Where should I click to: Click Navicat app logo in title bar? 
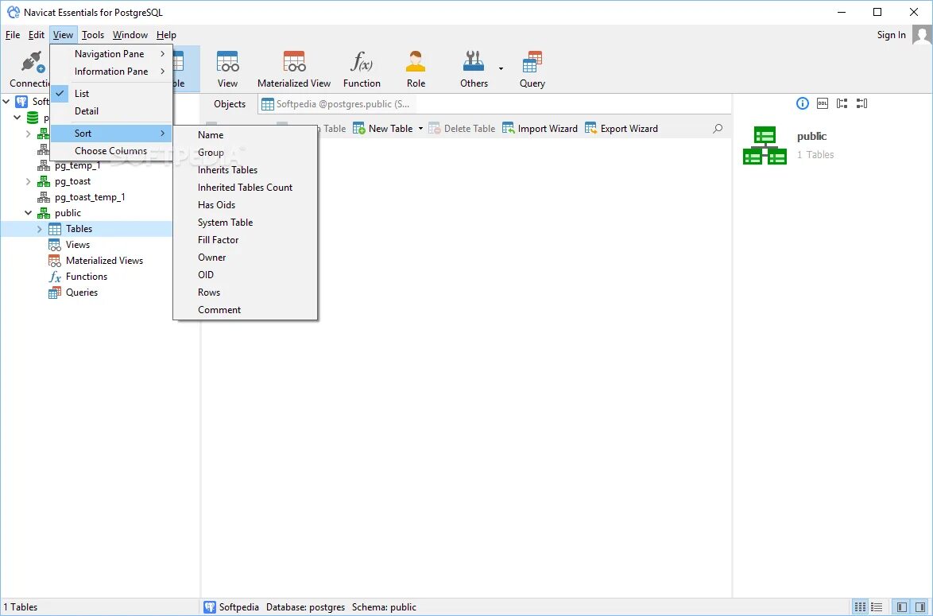point(13,12)
